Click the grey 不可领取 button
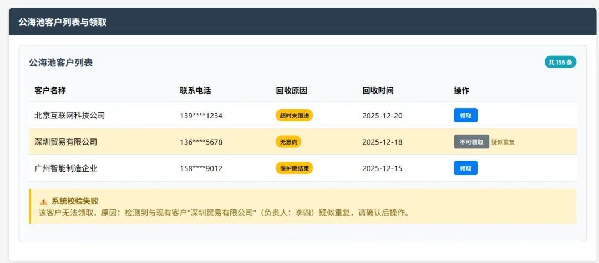This screenshot has width=599, height=263. click(471, 142)
